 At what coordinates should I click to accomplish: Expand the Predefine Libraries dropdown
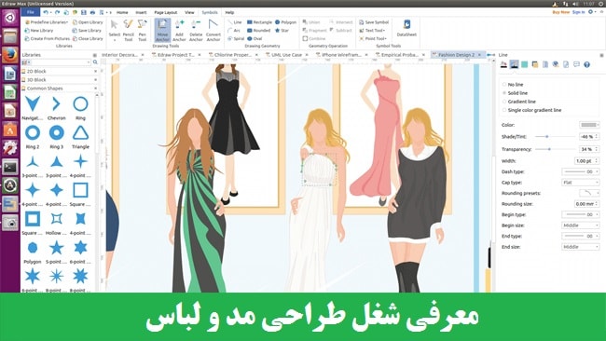pos(47,22)
